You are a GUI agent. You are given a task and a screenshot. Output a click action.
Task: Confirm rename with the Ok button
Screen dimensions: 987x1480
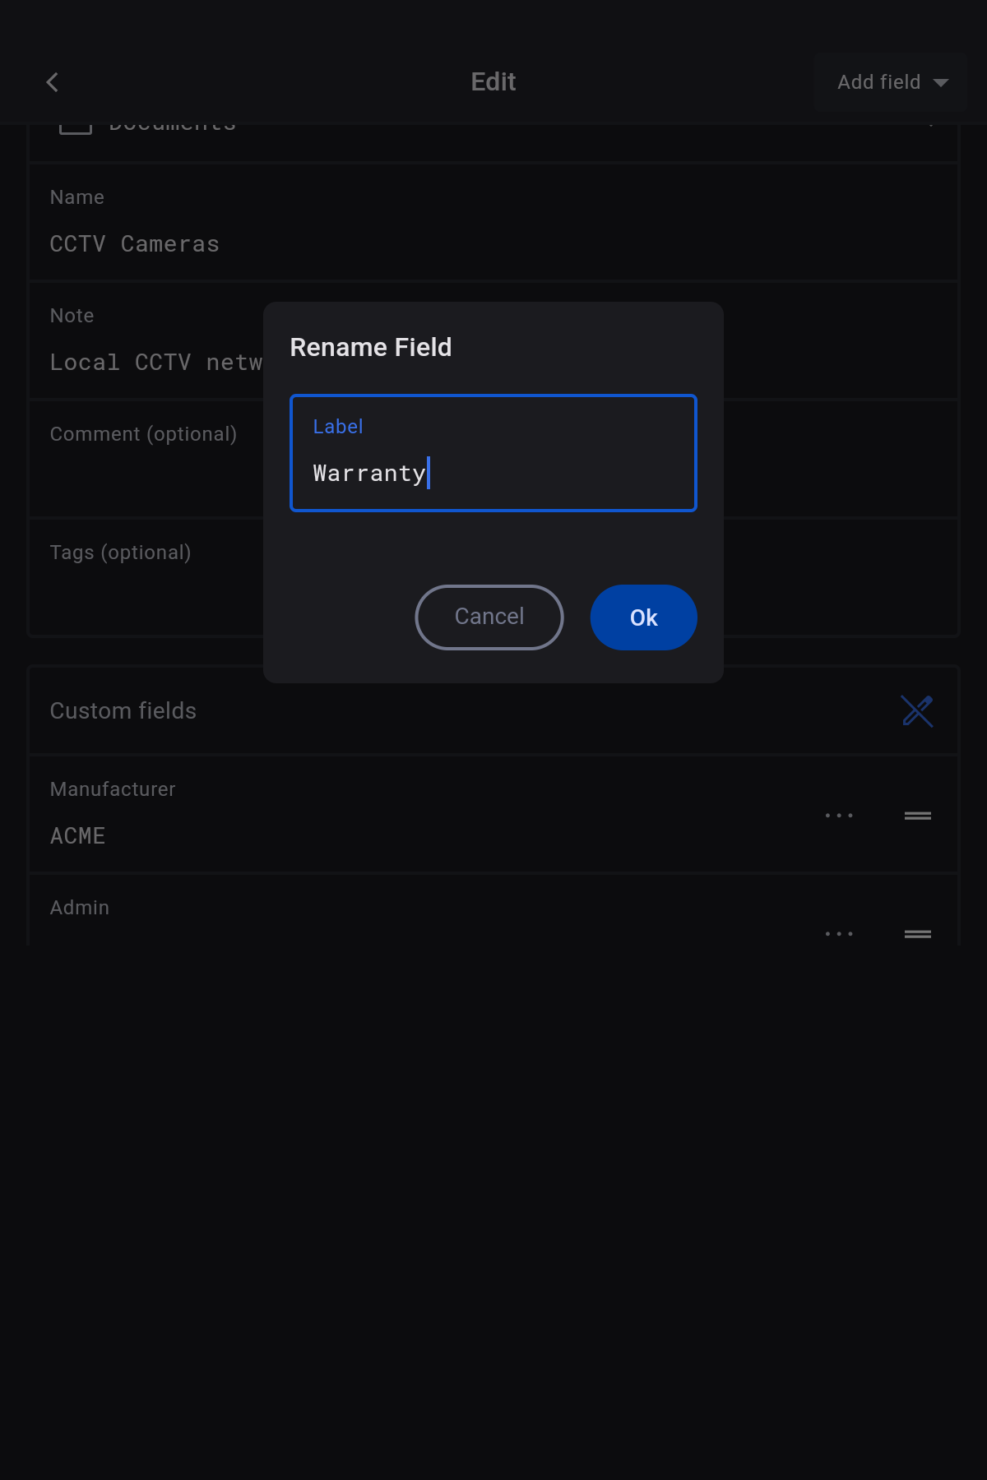(x=643, y=617)
